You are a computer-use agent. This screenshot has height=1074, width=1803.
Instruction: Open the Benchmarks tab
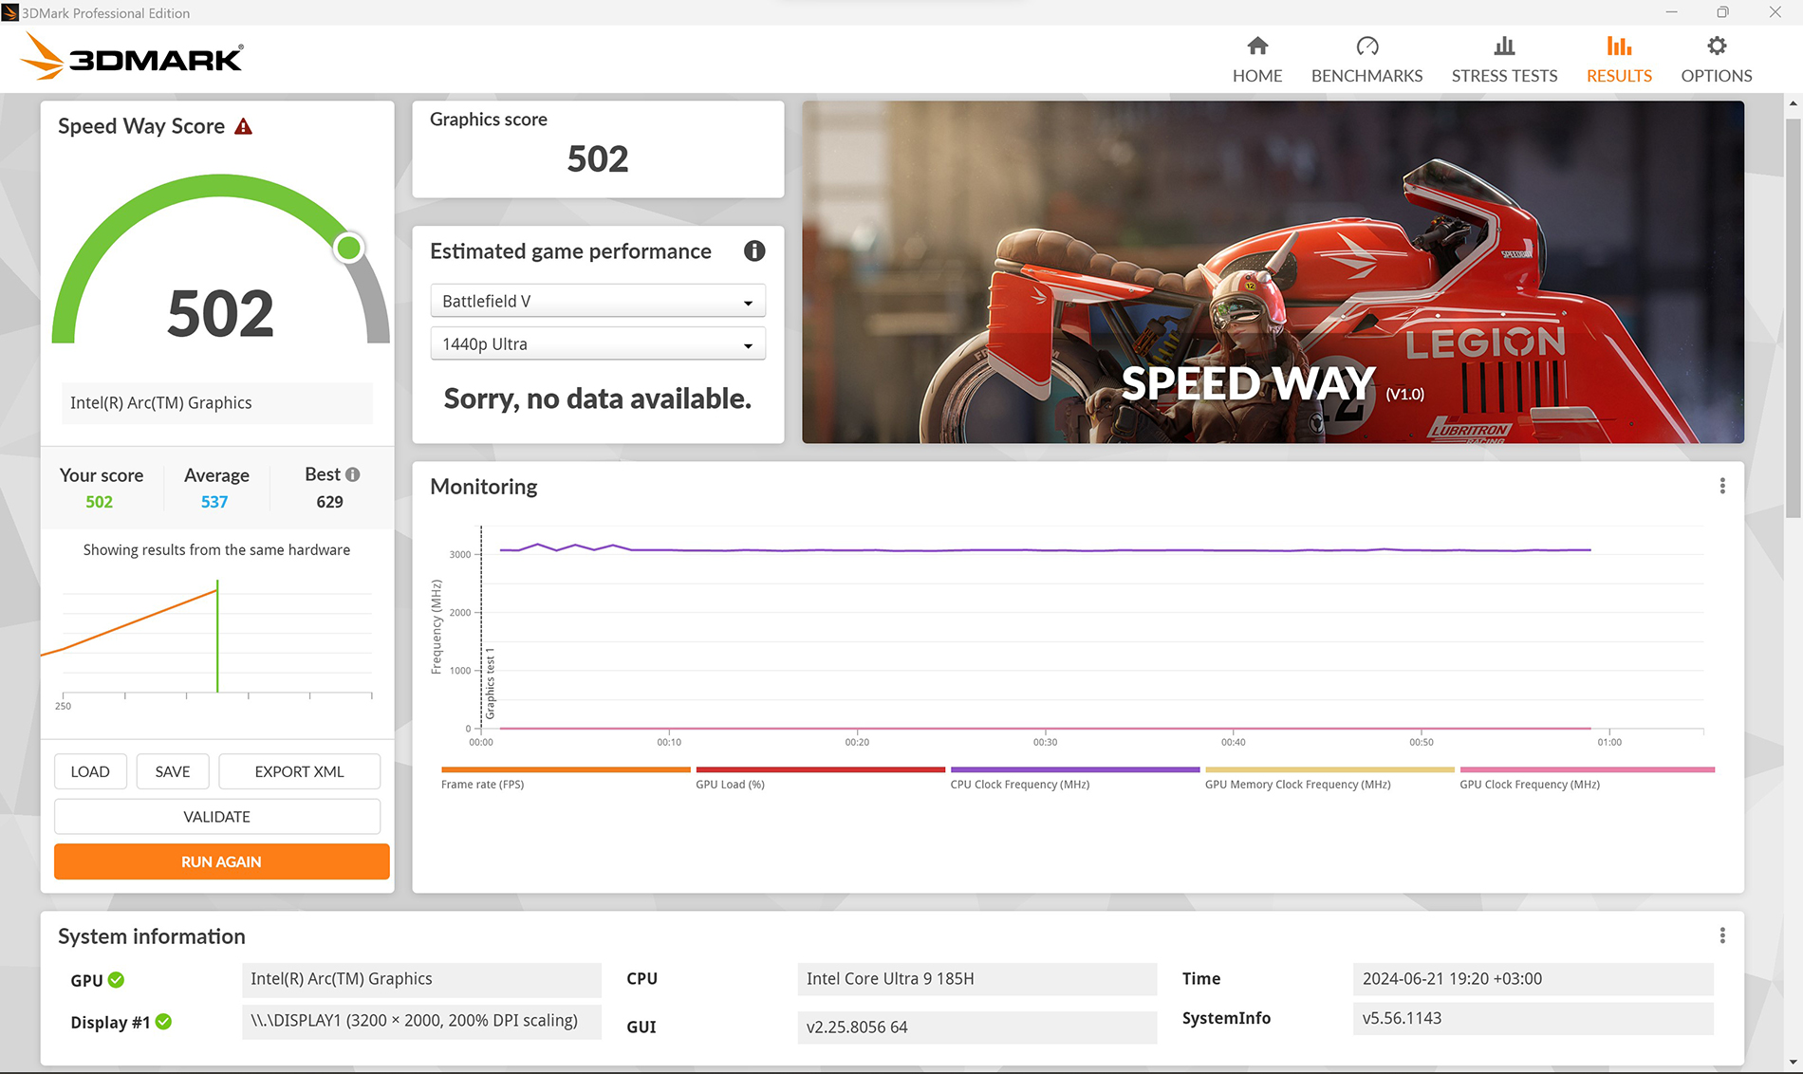point(1366,60)
